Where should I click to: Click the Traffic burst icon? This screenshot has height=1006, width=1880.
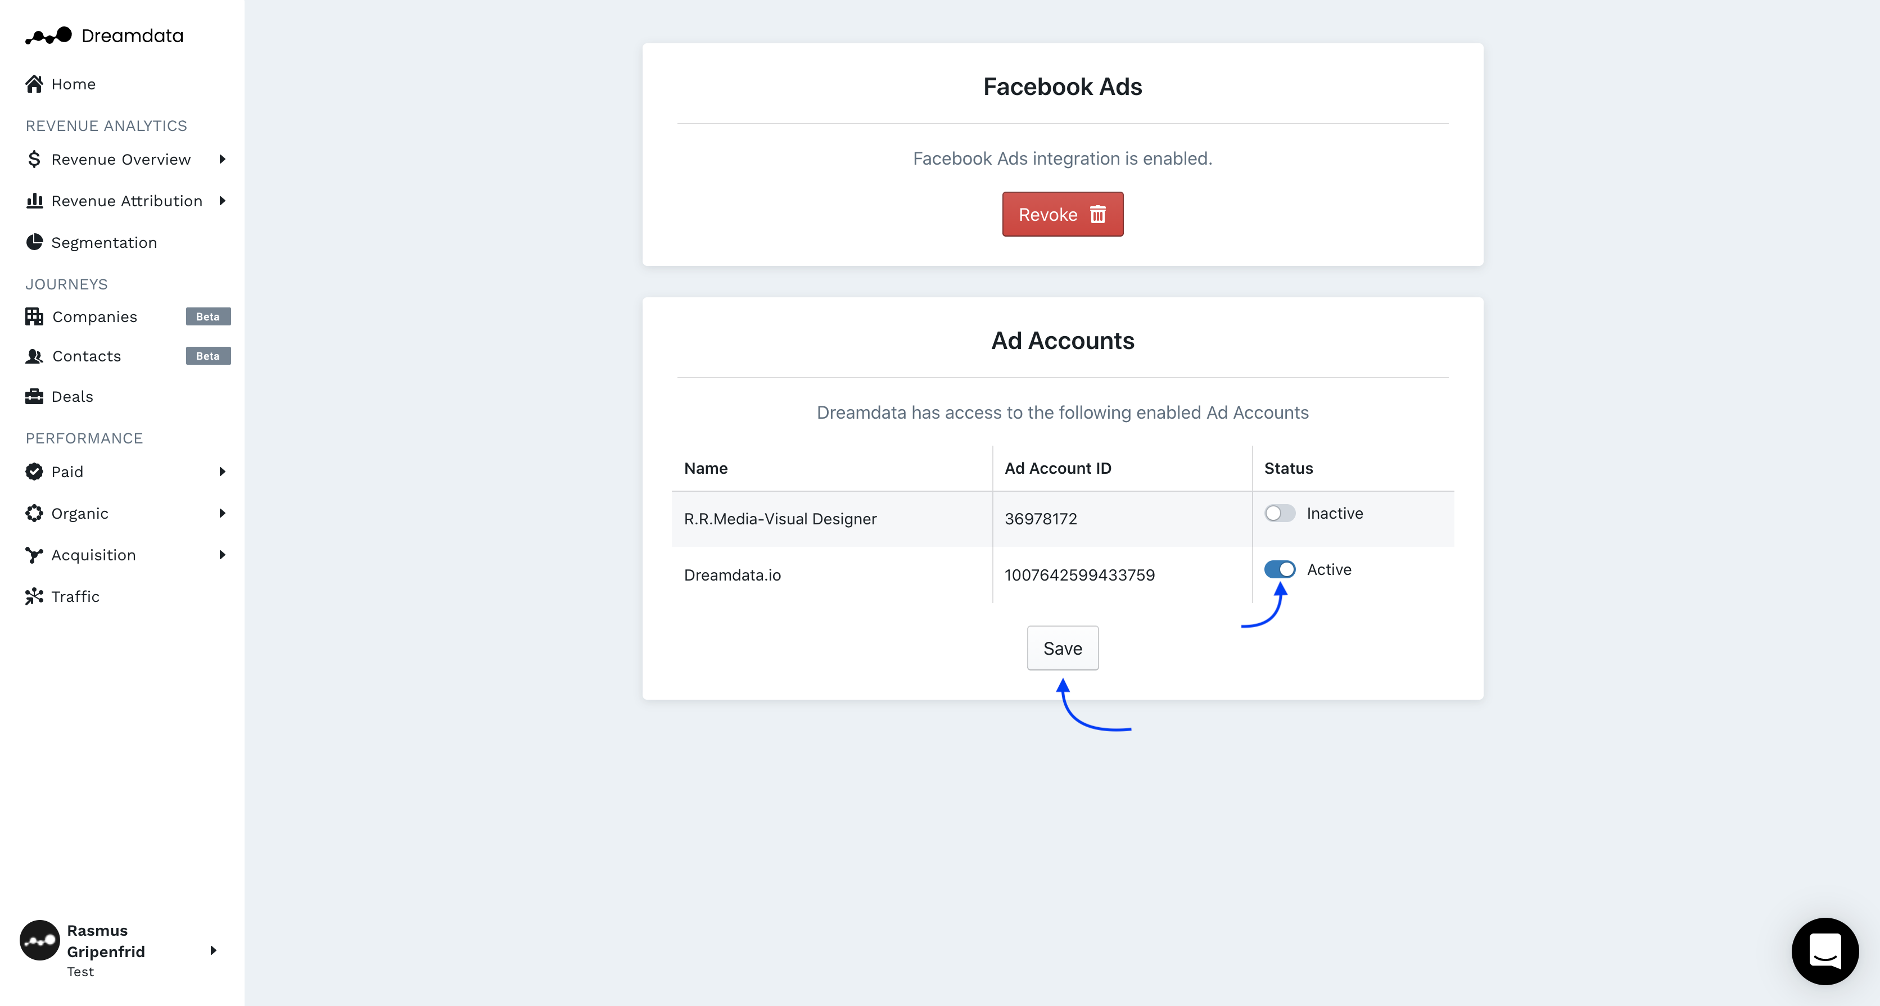[34, 596]
